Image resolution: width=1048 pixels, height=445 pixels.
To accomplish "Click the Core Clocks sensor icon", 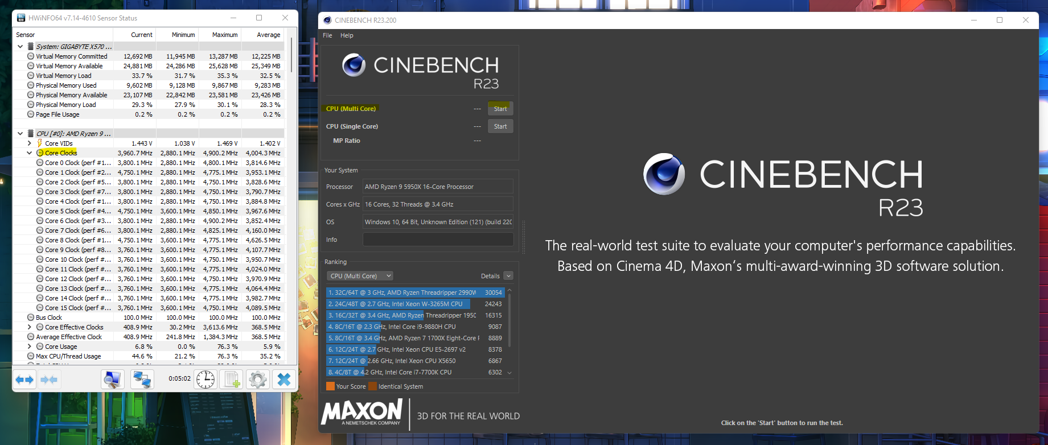I will tap(40, 153).
